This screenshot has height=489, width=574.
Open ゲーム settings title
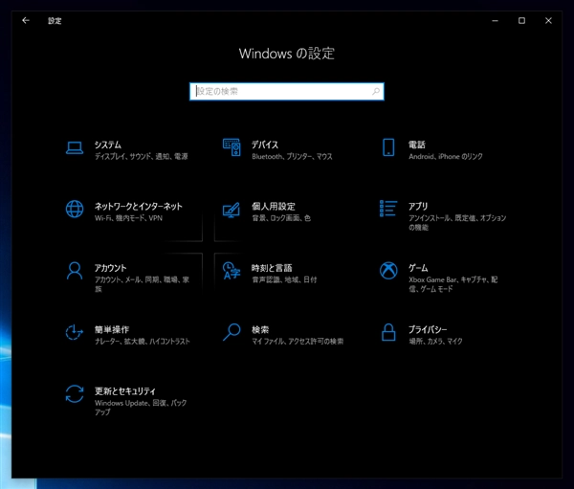tap(418, 268)
